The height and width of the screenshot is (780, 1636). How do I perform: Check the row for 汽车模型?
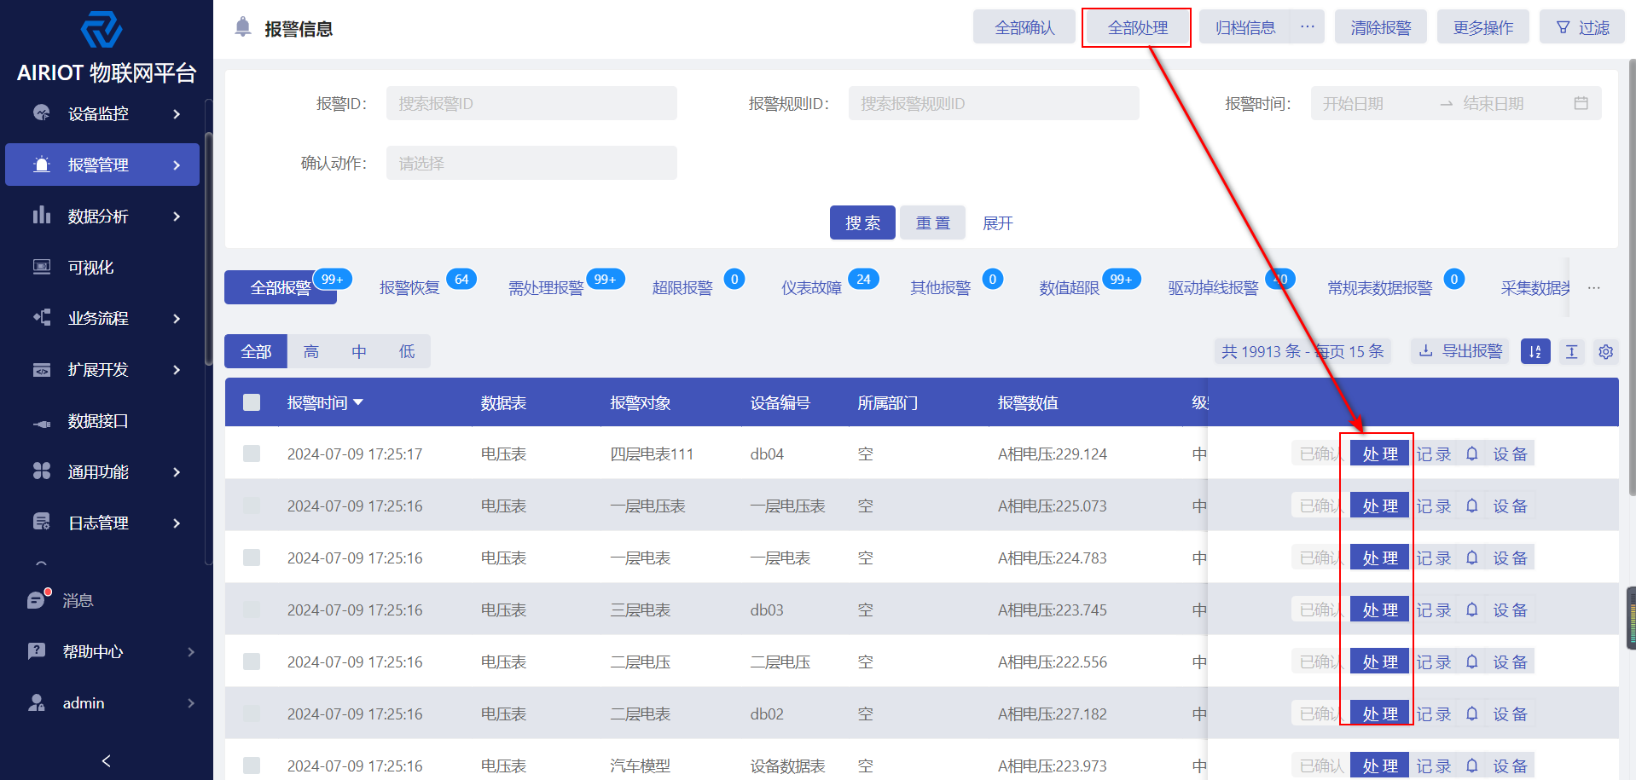point(252,766)
